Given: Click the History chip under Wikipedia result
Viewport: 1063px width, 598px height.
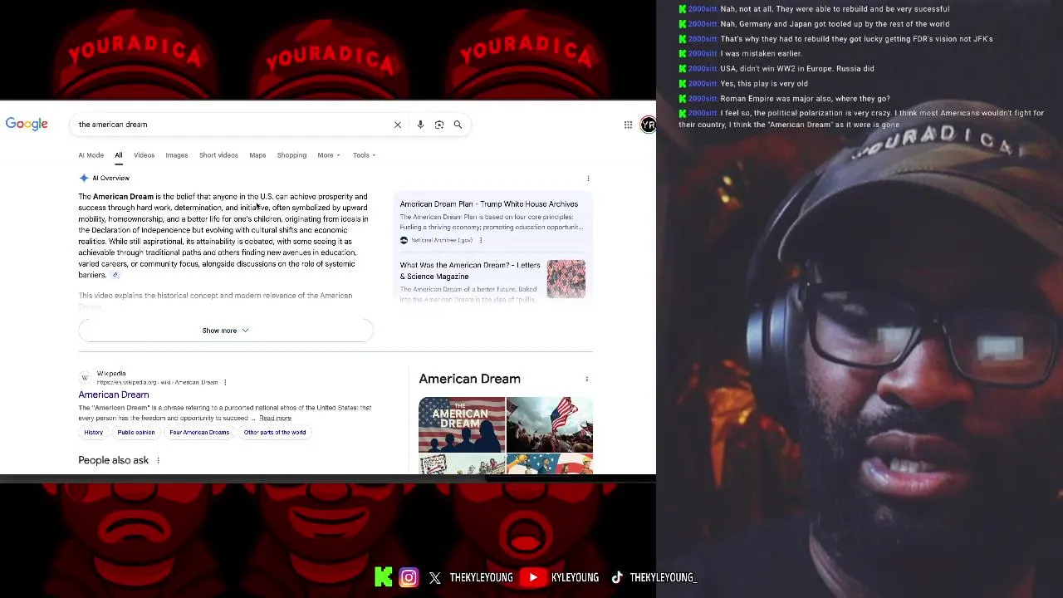Looking at the screenshot, I should pyautogui.click(x=94, y=433).
